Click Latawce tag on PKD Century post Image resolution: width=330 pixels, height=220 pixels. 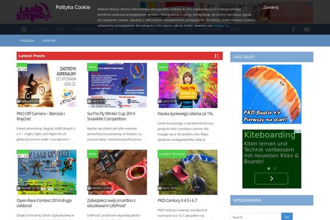pyautogui.click(x=165, y=154)
